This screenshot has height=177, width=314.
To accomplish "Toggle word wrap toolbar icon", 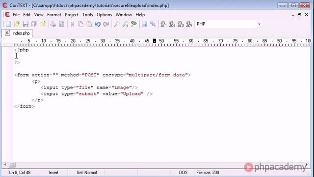I will coord(144,24).
